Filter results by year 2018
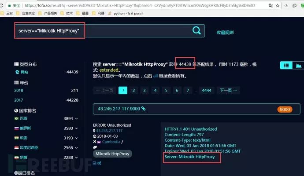 [19, 91]
